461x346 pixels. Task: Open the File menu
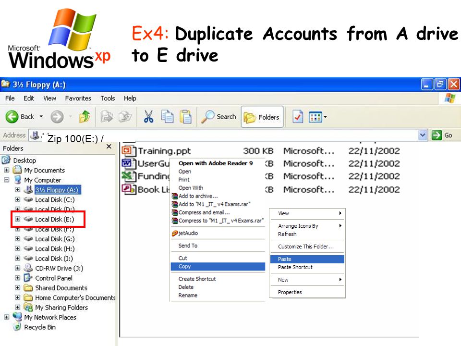coord(10,98)
